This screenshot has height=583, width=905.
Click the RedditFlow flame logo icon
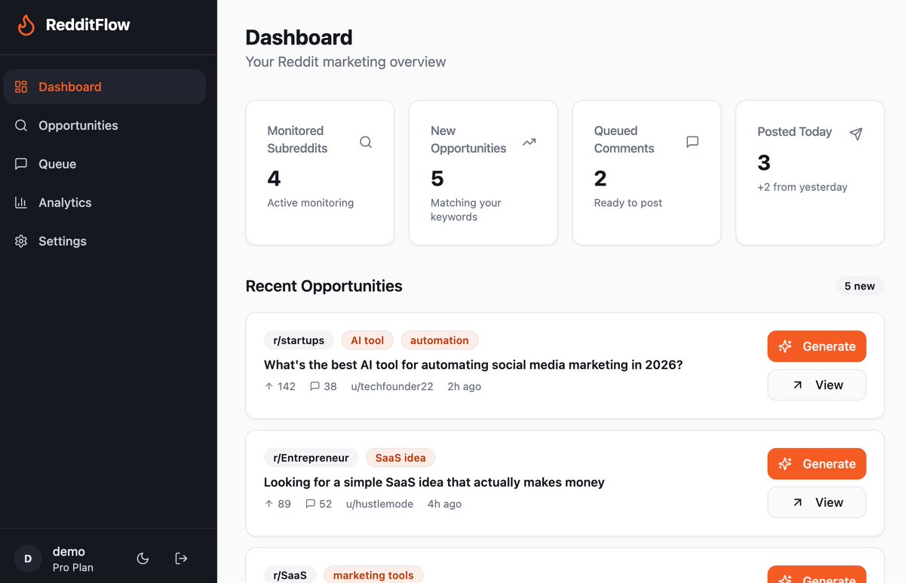(26, 25)
